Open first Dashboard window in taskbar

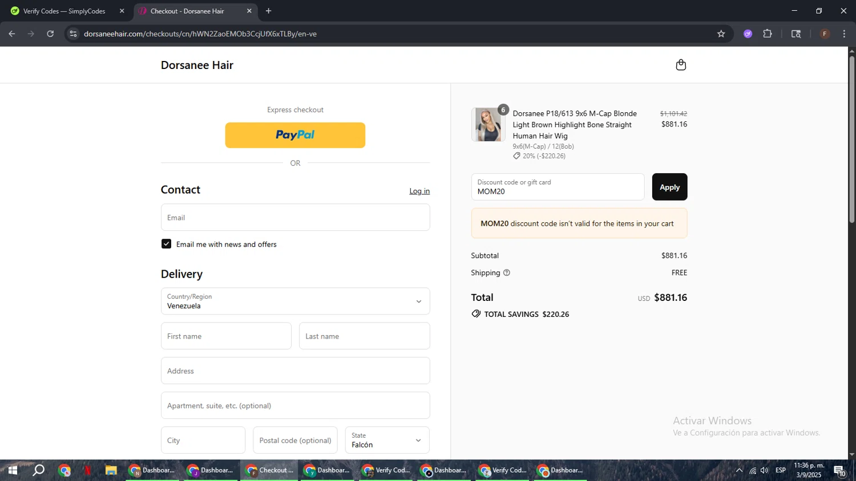(x=152, y=470)
